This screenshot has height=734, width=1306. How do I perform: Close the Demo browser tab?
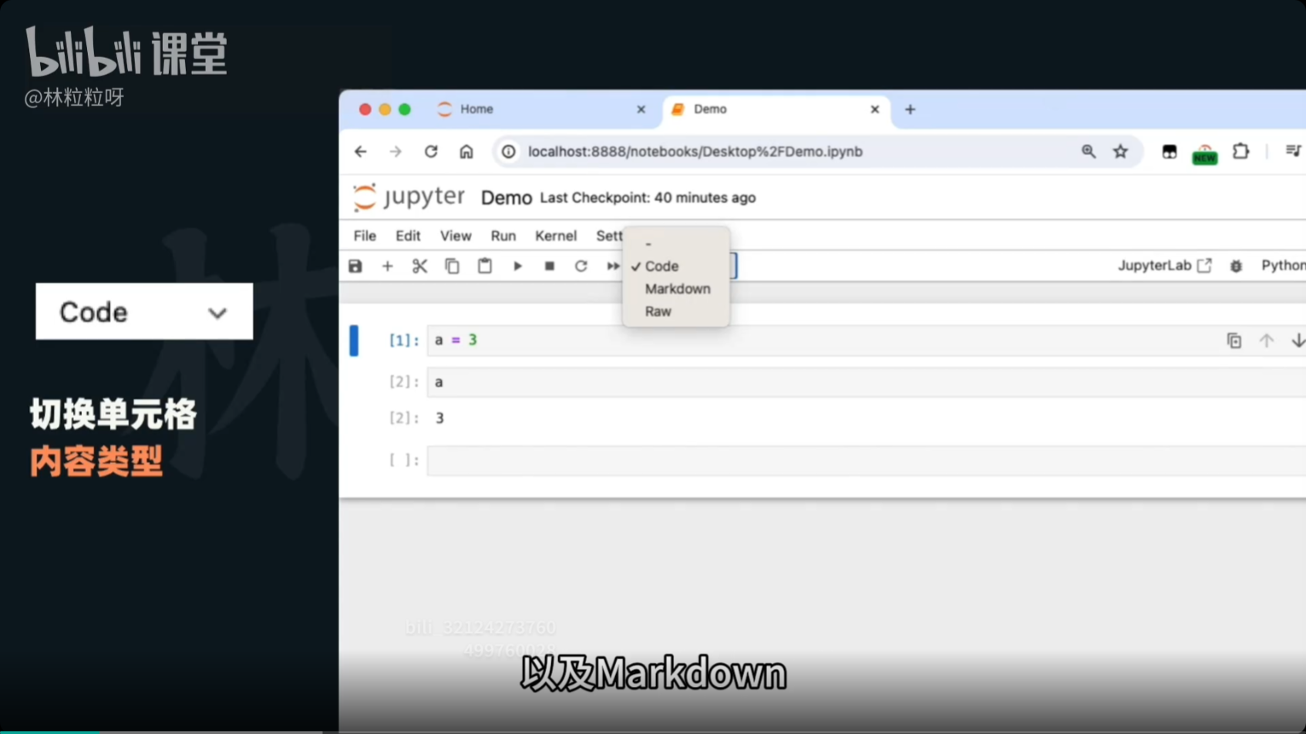[874, 109]
